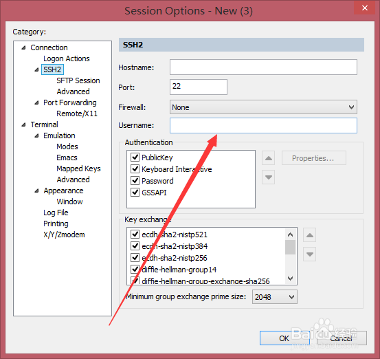380x359 pixels.
Task: Toggle diffie-hellman-group-exchange-sha256 checkbox
Action: pyautogui.click(x=135, y=281)
